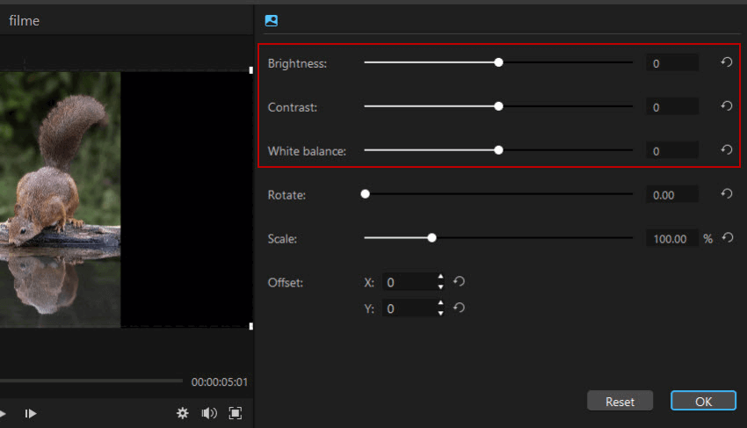
Task: Click the Scale slider handle
Action: click(x=432, y=237)
